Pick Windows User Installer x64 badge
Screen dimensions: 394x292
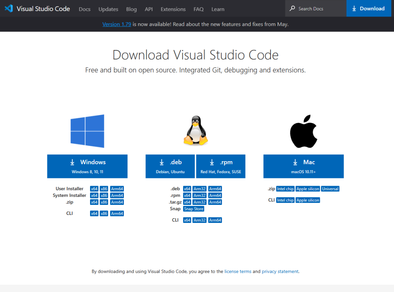click(x=94, y=189)
